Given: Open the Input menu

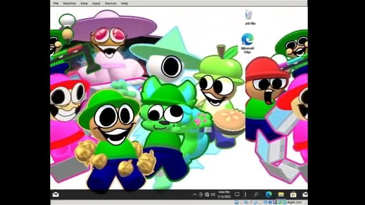Looking at the screenshot, I should 96,3.
